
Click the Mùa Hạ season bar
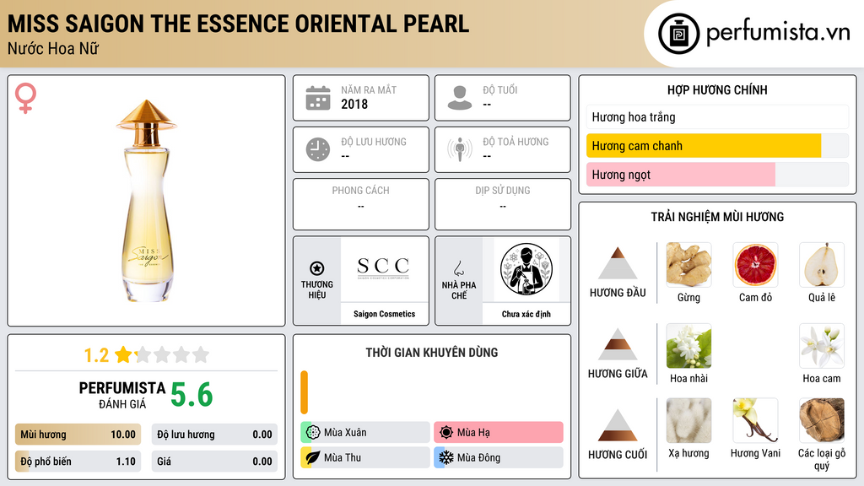[499, 433]
